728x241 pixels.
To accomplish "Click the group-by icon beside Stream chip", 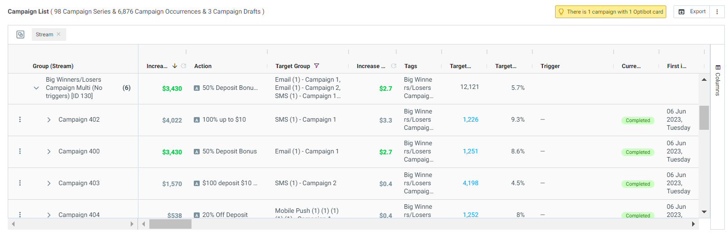I will tap(20, 34).
